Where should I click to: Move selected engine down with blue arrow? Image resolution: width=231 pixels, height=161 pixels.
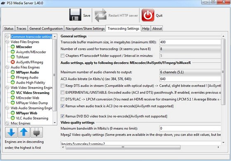11,132
